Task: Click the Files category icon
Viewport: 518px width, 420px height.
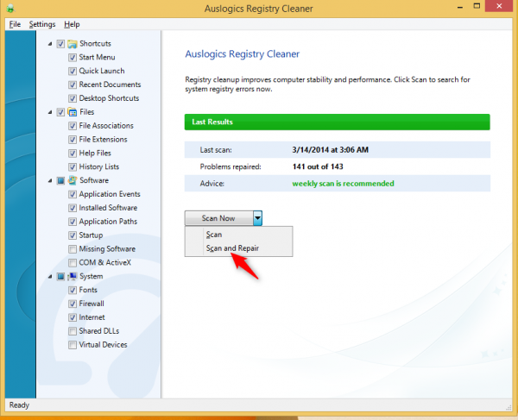Action: click(x=73, y=112)
